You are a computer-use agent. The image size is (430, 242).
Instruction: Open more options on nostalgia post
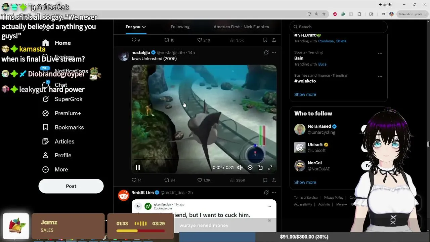pos(274,52)
